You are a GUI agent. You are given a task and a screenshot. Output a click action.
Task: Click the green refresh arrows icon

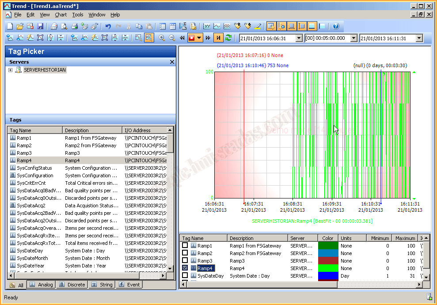(228, 38)
